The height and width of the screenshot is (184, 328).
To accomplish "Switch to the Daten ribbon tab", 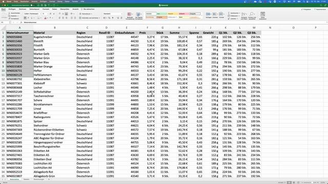I will [55, 9].
